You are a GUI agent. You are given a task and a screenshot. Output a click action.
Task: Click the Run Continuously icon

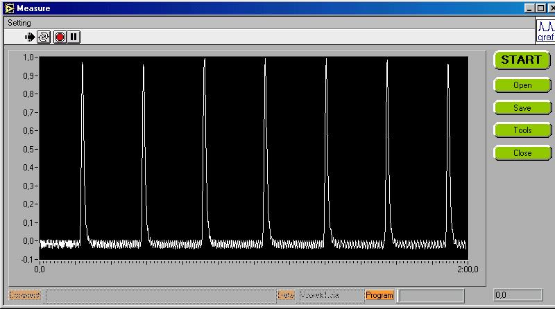(x=44, y=37)
